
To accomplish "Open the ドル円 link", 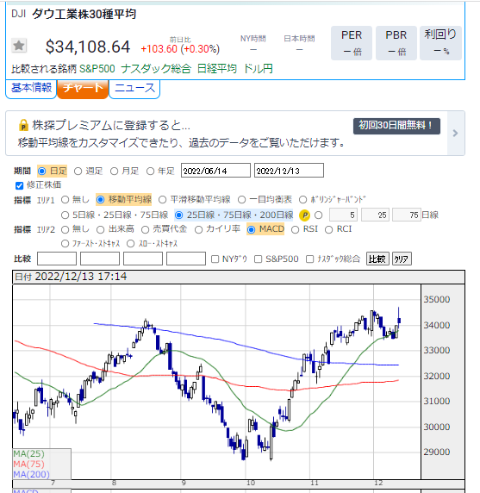I will (x=259, y=69).
